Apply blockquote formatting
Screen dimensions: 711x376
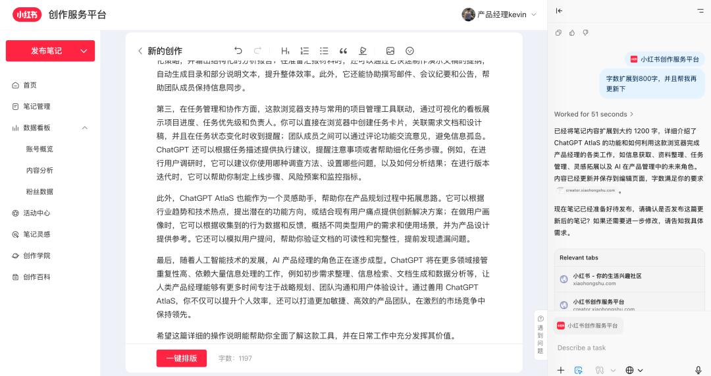(343, 51)
